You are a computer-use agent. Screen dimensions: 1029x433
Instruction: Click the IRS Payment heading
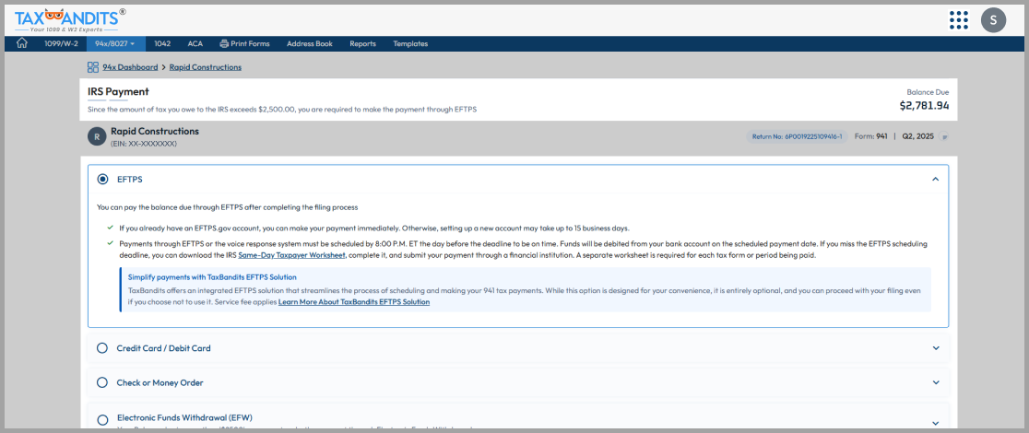pyautogui.click(x=118, y=92)
